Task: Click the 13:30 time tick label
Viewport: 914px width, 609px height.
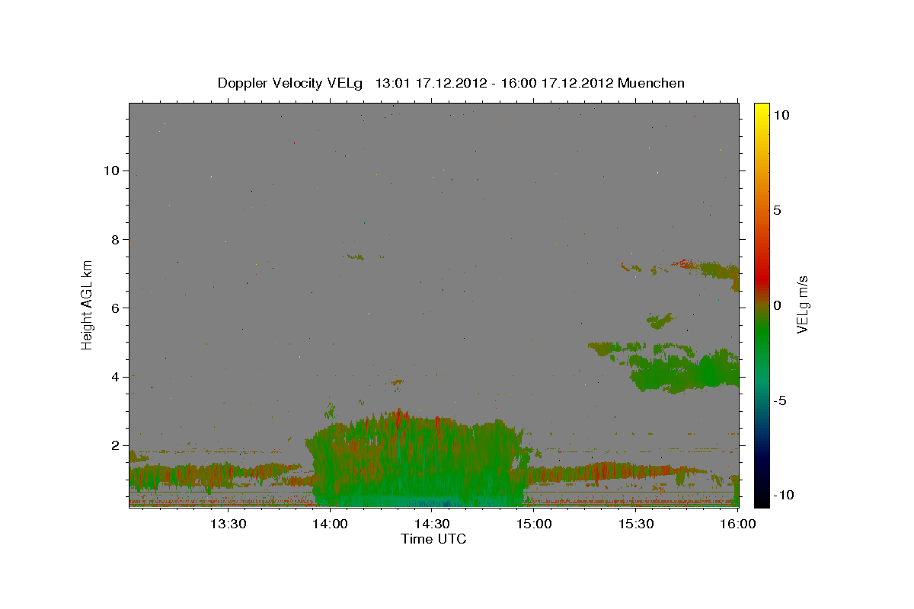Action: pos(228,524)
